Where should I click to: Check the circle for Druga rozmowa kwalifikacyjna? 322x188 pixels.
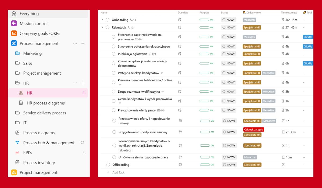coord(114,92)
